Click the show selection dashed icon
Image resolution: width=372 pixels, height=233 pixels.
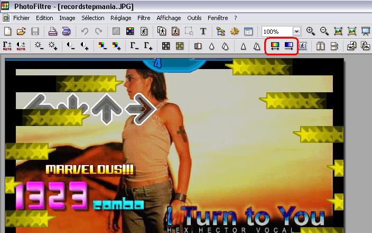coord(189,31)
